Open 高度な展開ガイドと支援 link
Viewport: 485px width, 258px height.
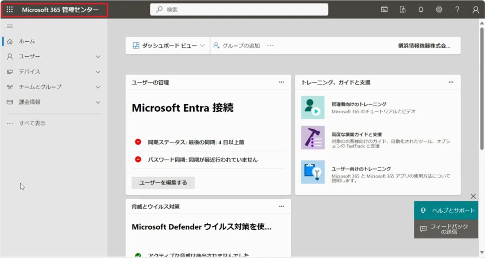pyautogui.click(x=357, y=134)
